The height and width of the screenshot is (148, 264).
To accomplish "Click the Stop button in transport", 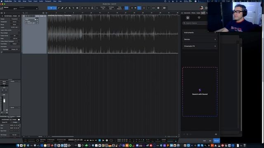I will tap(100, 140).
